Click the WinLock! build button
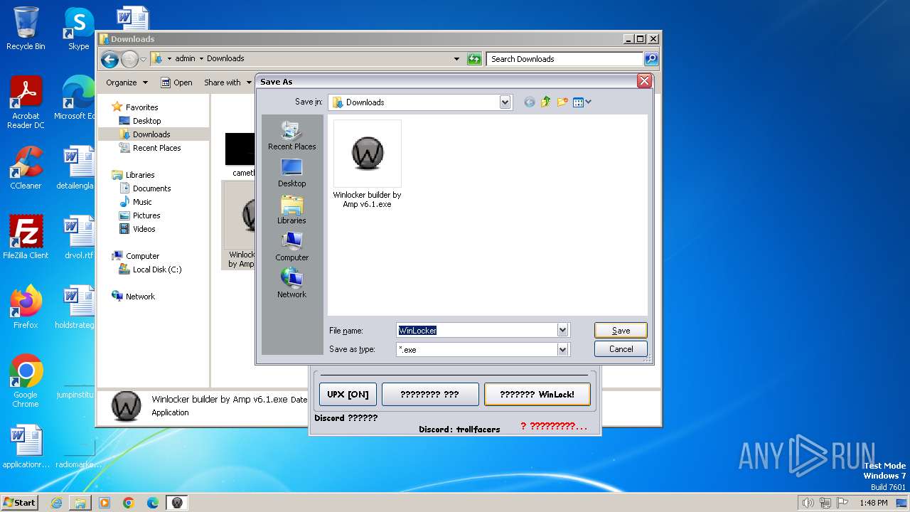 537,394
